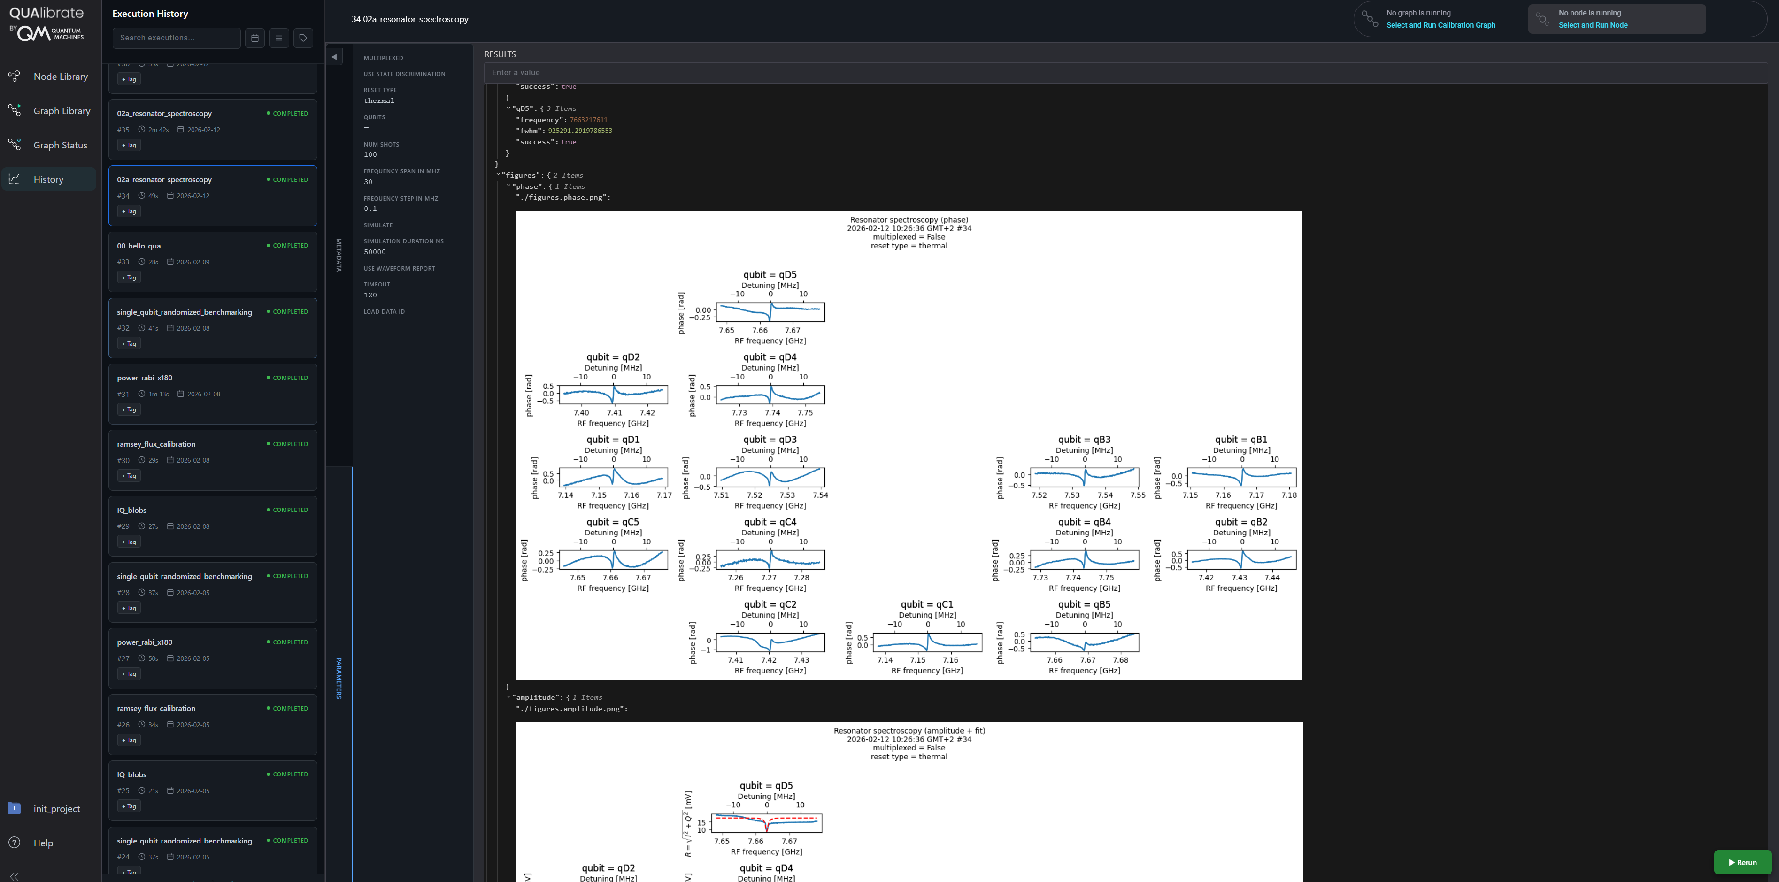Click Select and Run Calibration Graph link

pos(1440,25)
